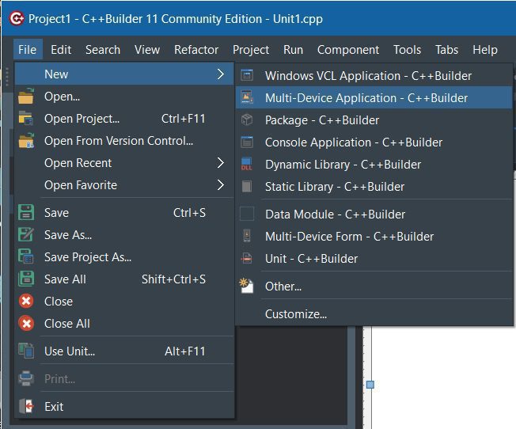516x429 pixels.
Task: Open the Tabs menu
Action: (447, 50)
